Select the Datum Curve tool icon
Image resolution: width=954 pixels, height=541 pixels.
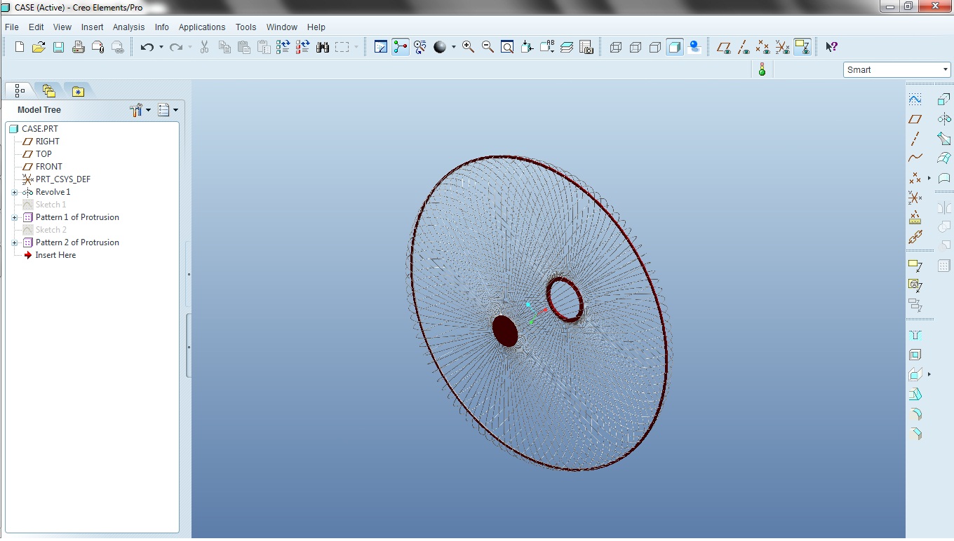pyautogui.click(x=915, y=158)
